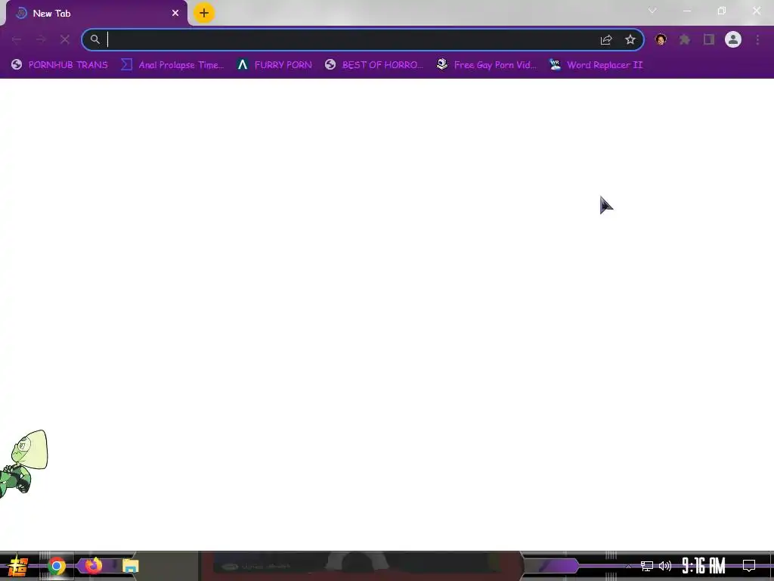Screen dimensions: 774x581
Task: Toggle the browser side panel
Action: tap(709, 39)
